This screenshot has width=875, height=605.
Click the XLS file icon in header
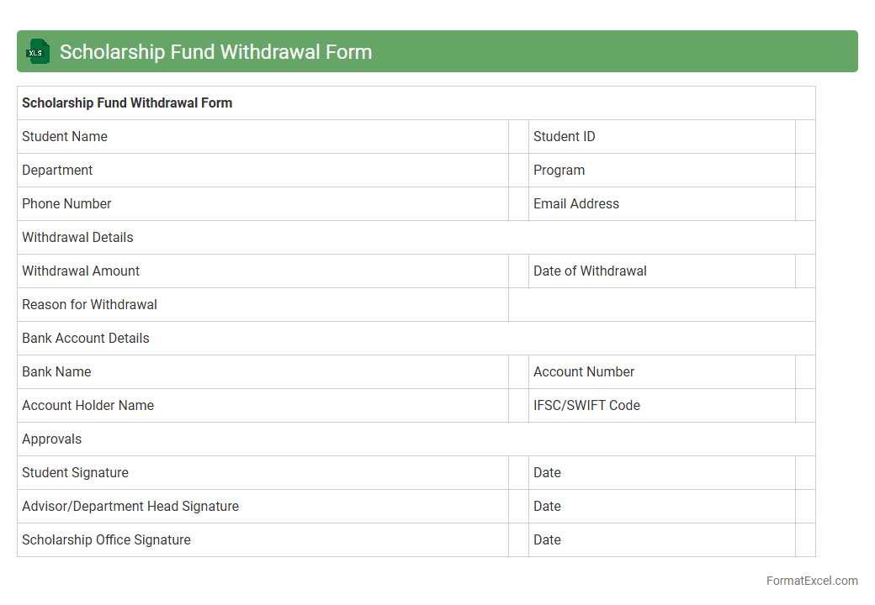[x=38, y=52]
